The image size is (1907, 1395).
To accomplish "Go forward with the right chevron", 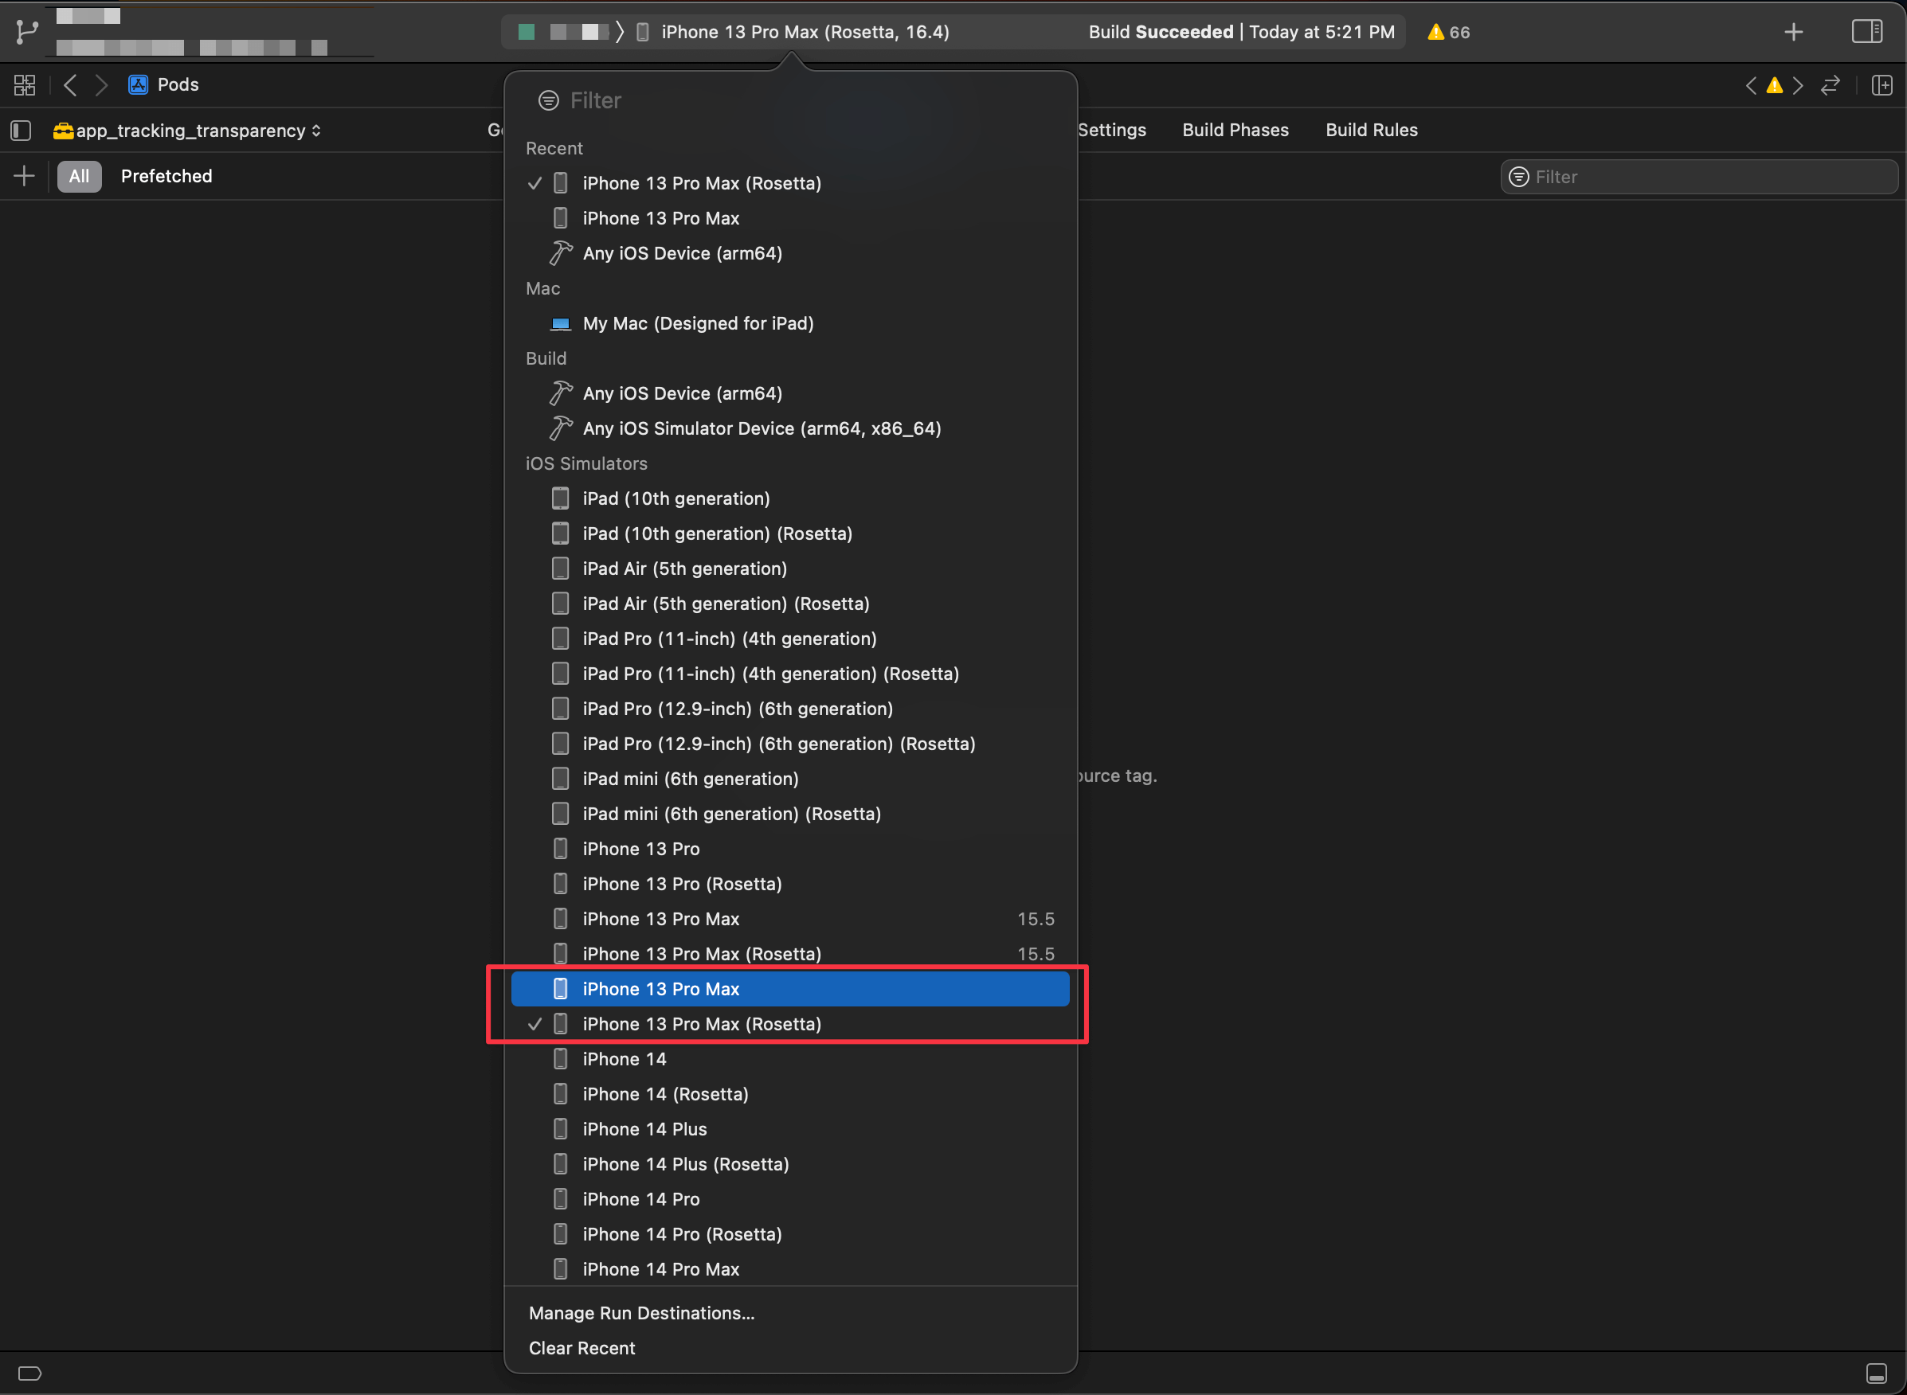I will coord(101,84).
